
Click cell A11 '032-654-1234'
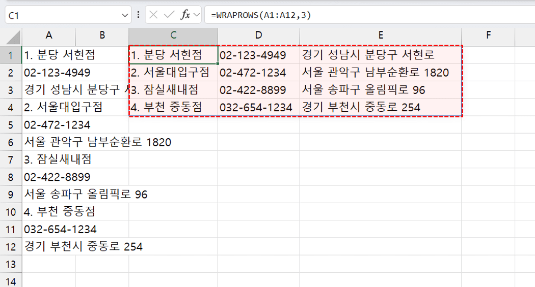49,229
